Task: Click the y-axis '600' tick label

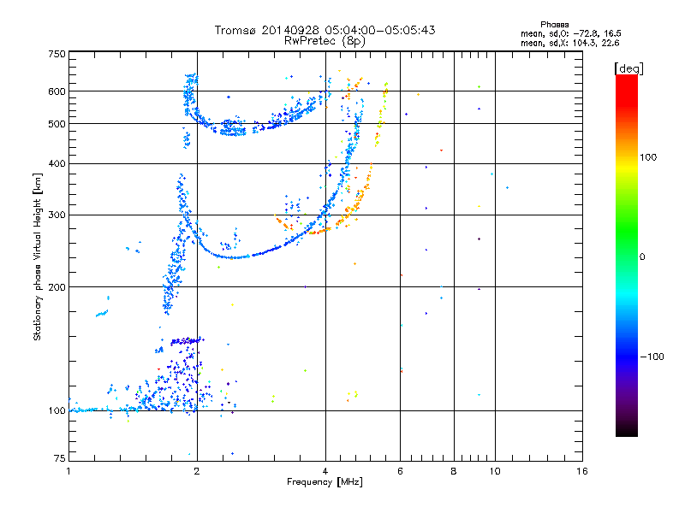Action: point(57,91)
